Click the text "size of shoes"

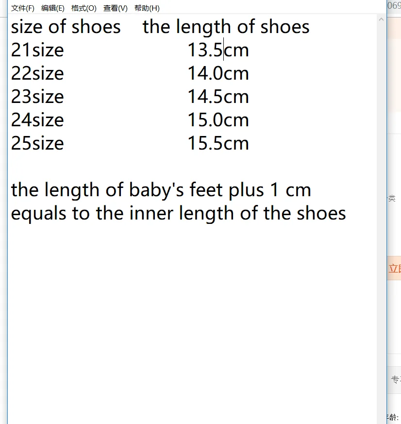[66, 27]
